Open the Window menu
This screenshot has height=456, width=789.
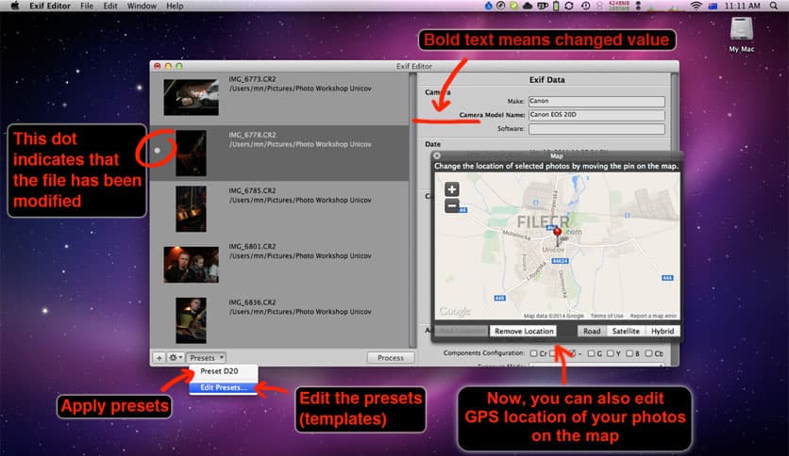pos(142,6)
